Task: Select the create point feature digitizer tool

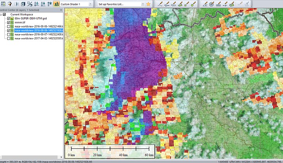Action: pos(161,4)
